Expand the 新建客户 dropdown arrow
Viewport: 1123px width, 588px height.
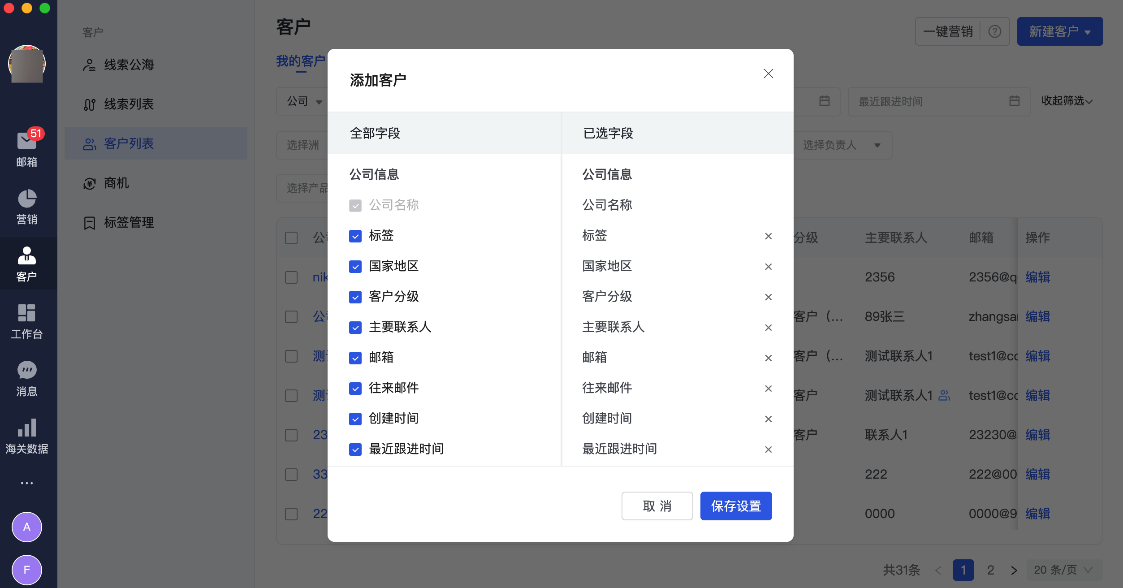coord(1088,31)
